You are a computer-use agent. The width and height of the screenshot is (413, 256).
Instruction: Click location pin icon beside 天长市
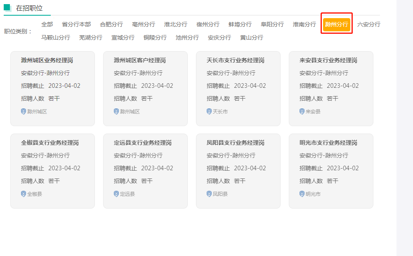coord(209,112)
